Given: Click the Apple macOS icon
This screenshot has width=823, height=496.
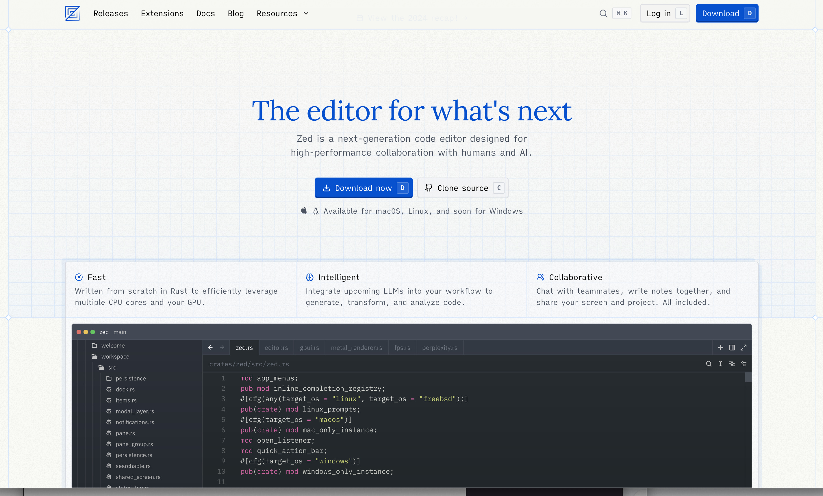Looking at the screenshot, I should 304,211.
